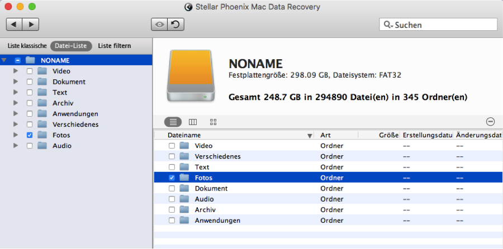The width and height of the screenshot is (503, 249).
Task: Click the Anwendungen folder icon in file table
Action: (x=184, y=221)
